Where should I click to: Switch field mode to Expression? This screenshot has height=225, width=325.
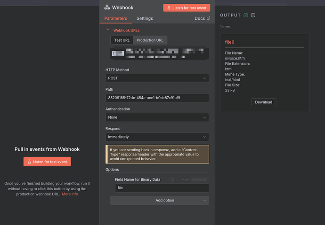coord(199,179)
